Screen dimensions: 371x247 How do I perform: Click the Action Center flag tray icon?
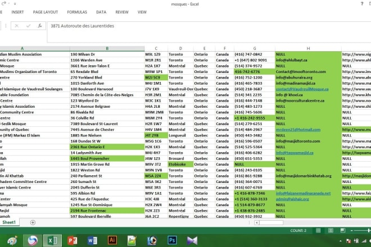(x=349, y=241)
